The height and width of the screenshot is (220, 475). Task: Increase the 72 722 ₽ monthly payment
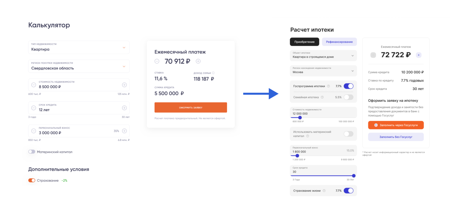(x=419, y=55)
